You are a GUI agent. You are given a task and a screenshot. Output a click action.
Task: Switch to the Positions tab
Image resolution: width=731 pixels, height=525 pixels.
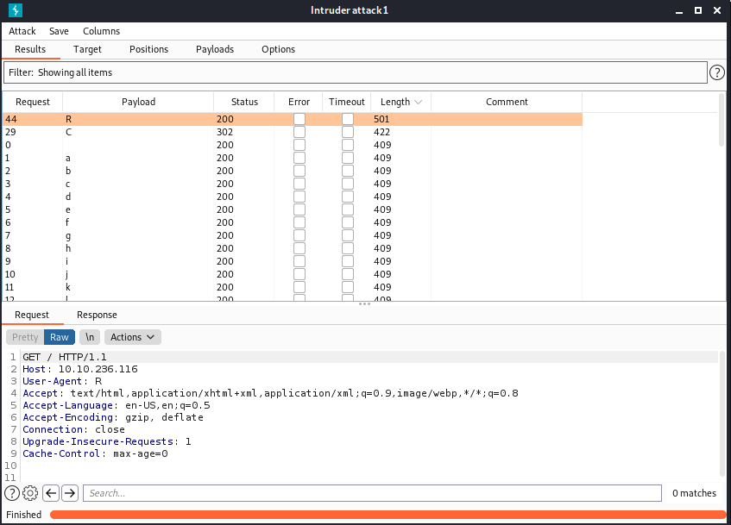point(148,49)
